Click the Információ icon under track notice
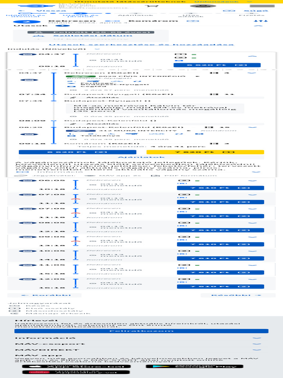The height and width of the screenshot is (378, 283). (x=22, y=172)
